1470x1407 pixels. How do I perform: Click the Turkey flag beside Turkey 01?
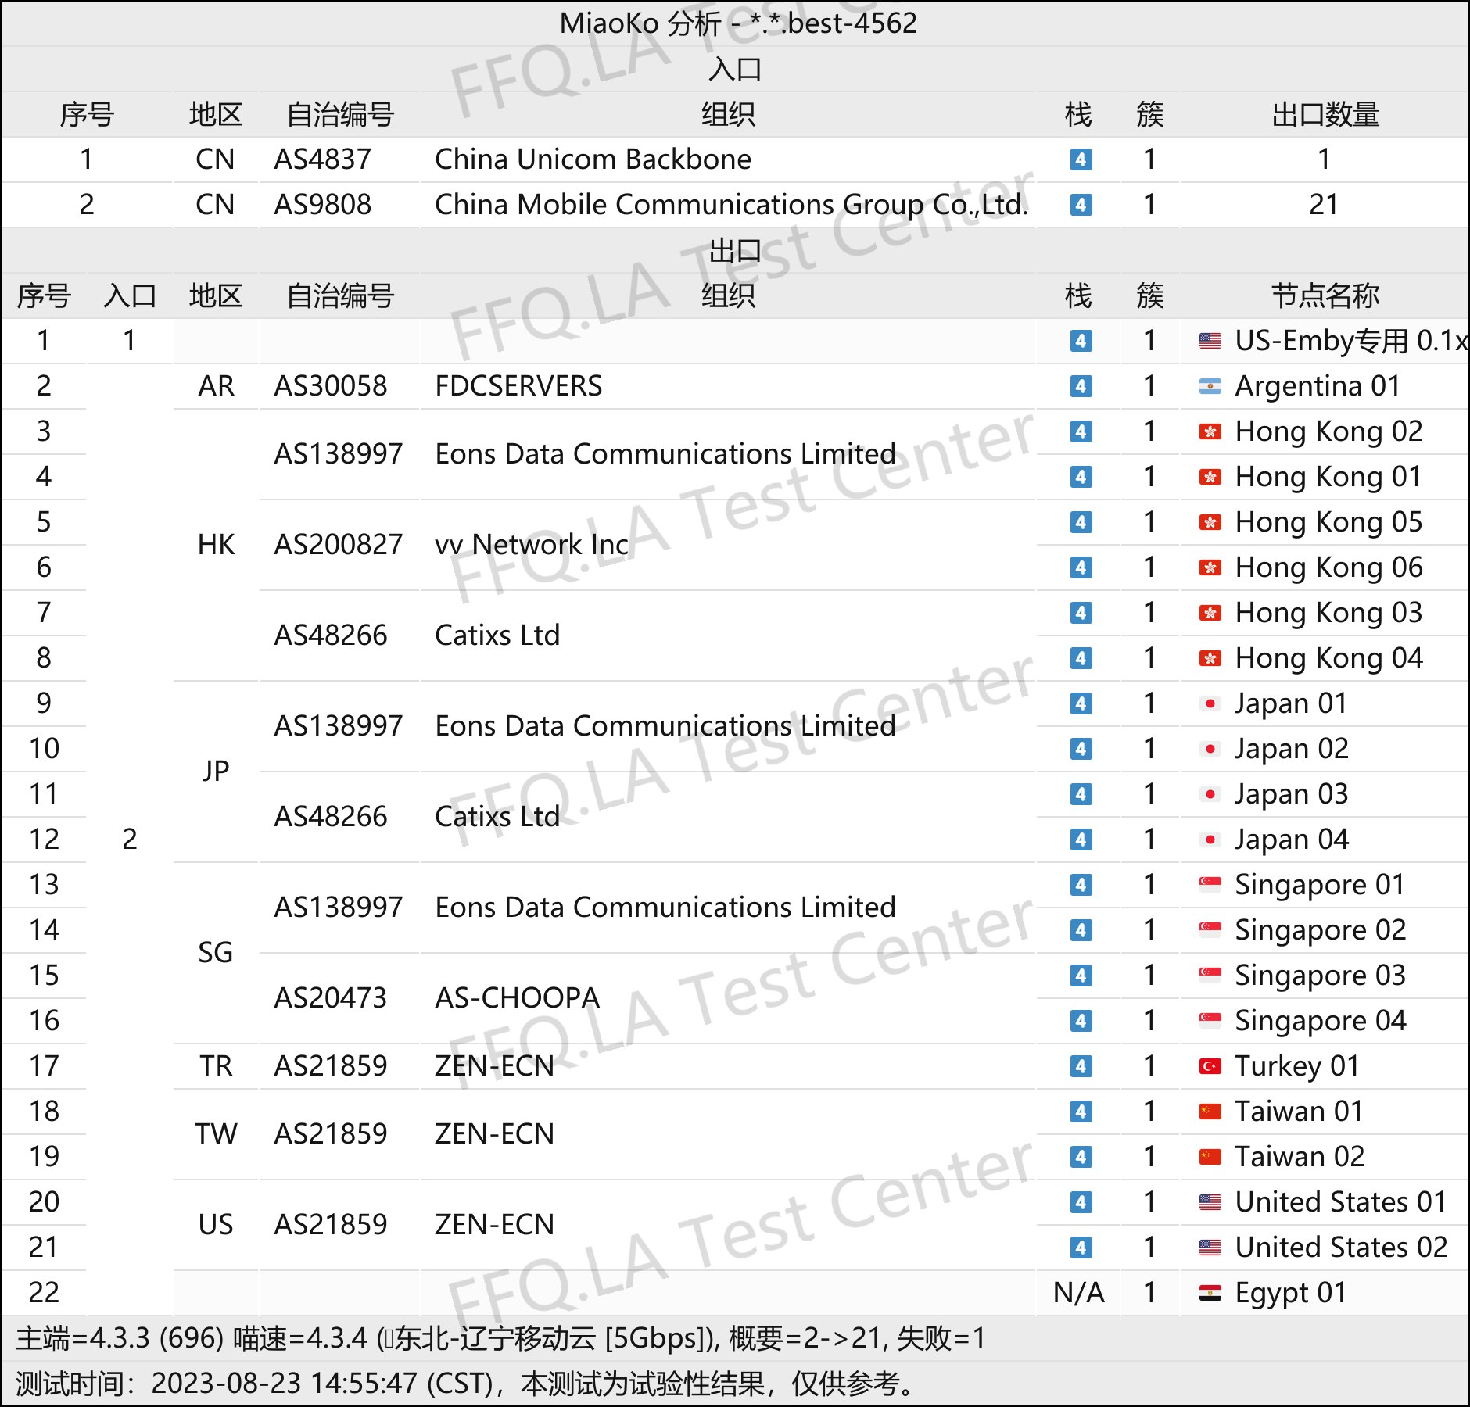click(x=1210, y=1066)
